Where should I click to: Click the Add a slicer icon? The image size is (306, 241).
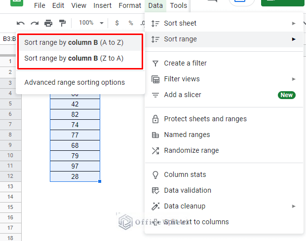[155, 95]
